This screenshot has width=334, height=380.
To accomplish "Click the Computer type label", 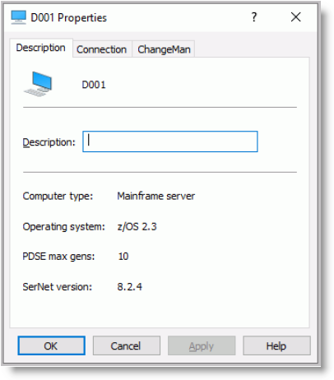I will coord(58,197).
